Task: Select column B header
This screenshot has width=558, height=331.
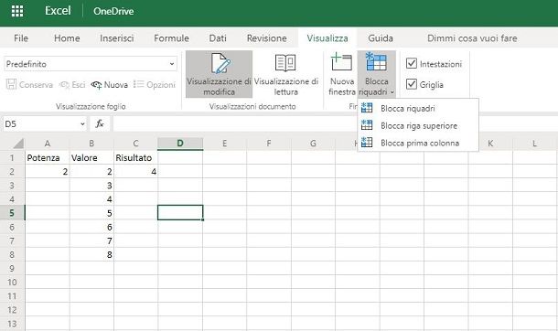Action: [91, 144]
